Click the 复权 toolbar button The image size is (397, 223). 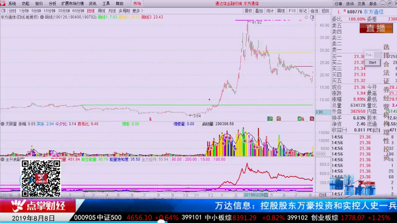(x=249, y=11)
